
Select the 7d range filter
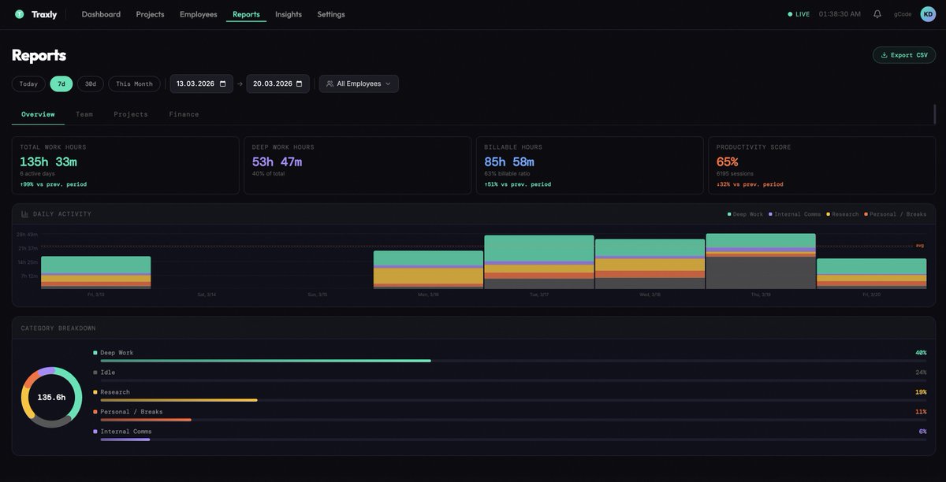(x=61, y=83)
